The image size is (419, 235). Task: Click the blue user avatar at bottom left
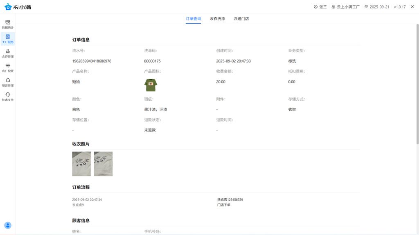point(8,225)
